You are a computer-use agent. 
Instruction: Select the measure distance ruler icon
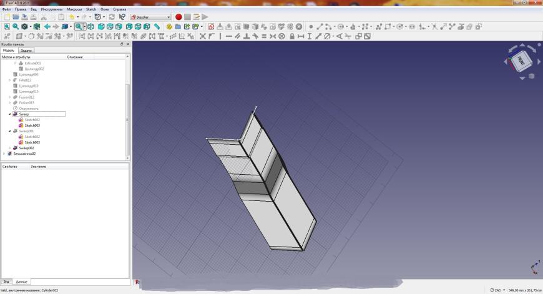pos(157,27)
